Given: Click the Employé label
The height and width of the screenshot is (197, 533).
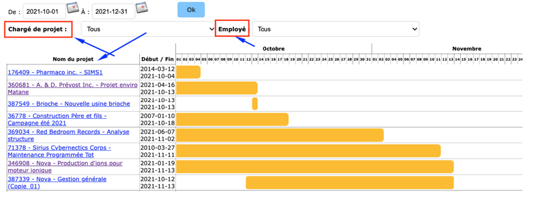Looking at the screenshot, I should coord(232,29).
